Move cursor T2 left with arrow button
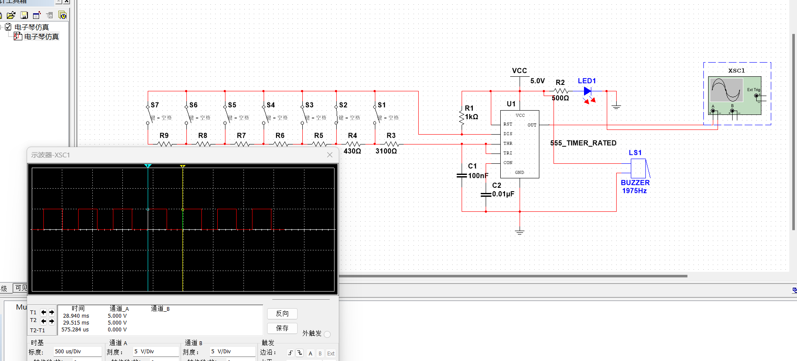The width and height of the screenshot is (797, 361). (x=43, y=321)
